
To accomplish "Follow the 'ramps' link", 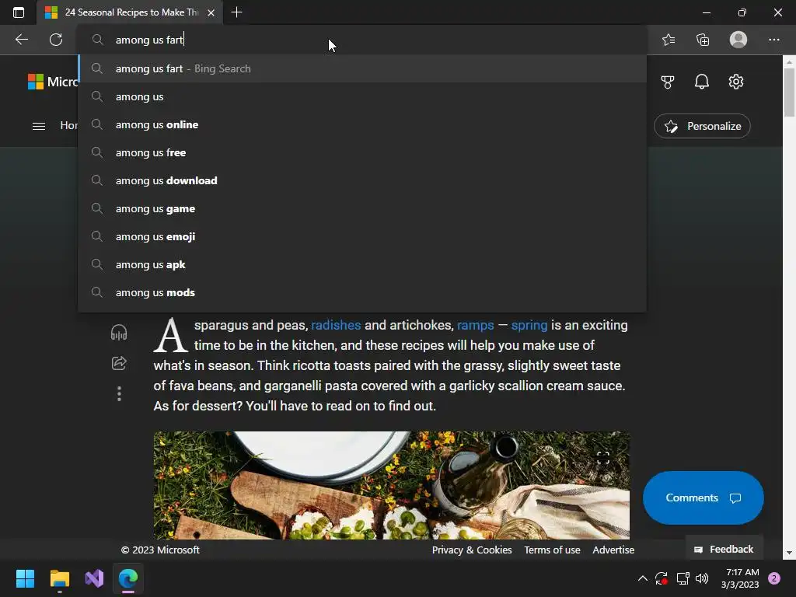I will click(475, 325).
